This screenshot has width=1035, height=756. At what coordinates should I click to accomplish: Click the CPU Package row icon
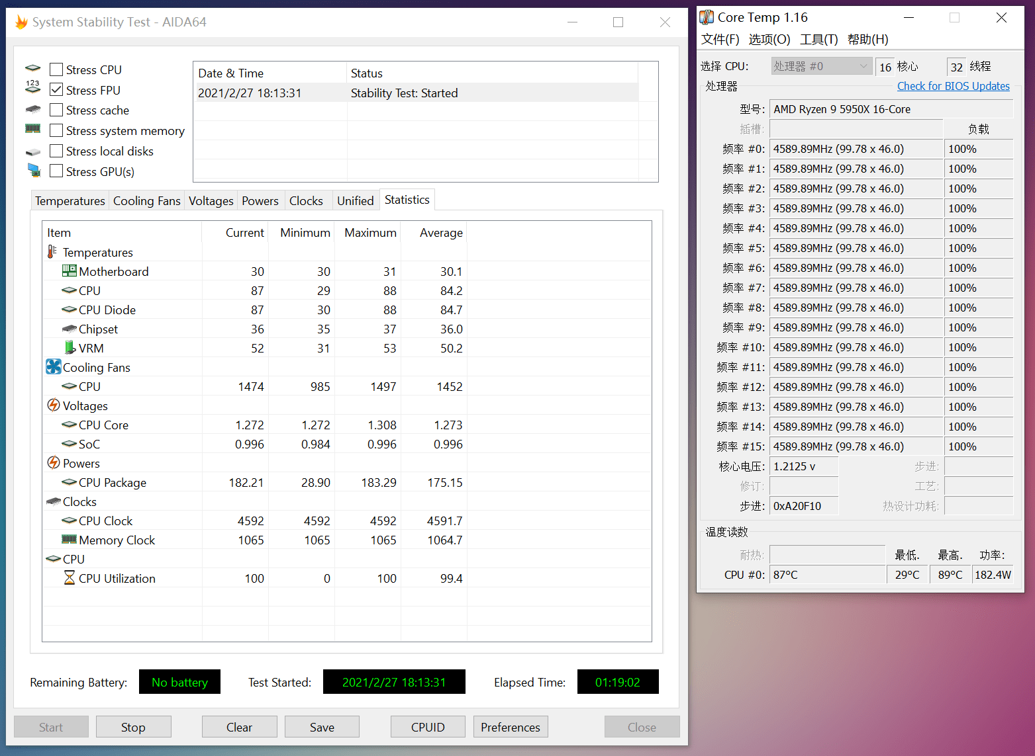(69, 482)
